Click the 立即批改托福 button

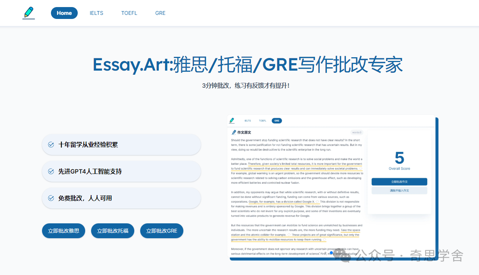(x=112, y=230)
